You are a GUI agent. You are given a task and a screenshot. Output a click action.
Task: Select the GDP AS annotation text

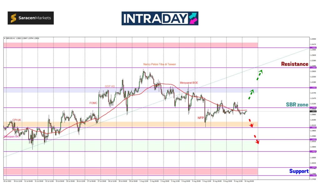[x=109, y=85]
